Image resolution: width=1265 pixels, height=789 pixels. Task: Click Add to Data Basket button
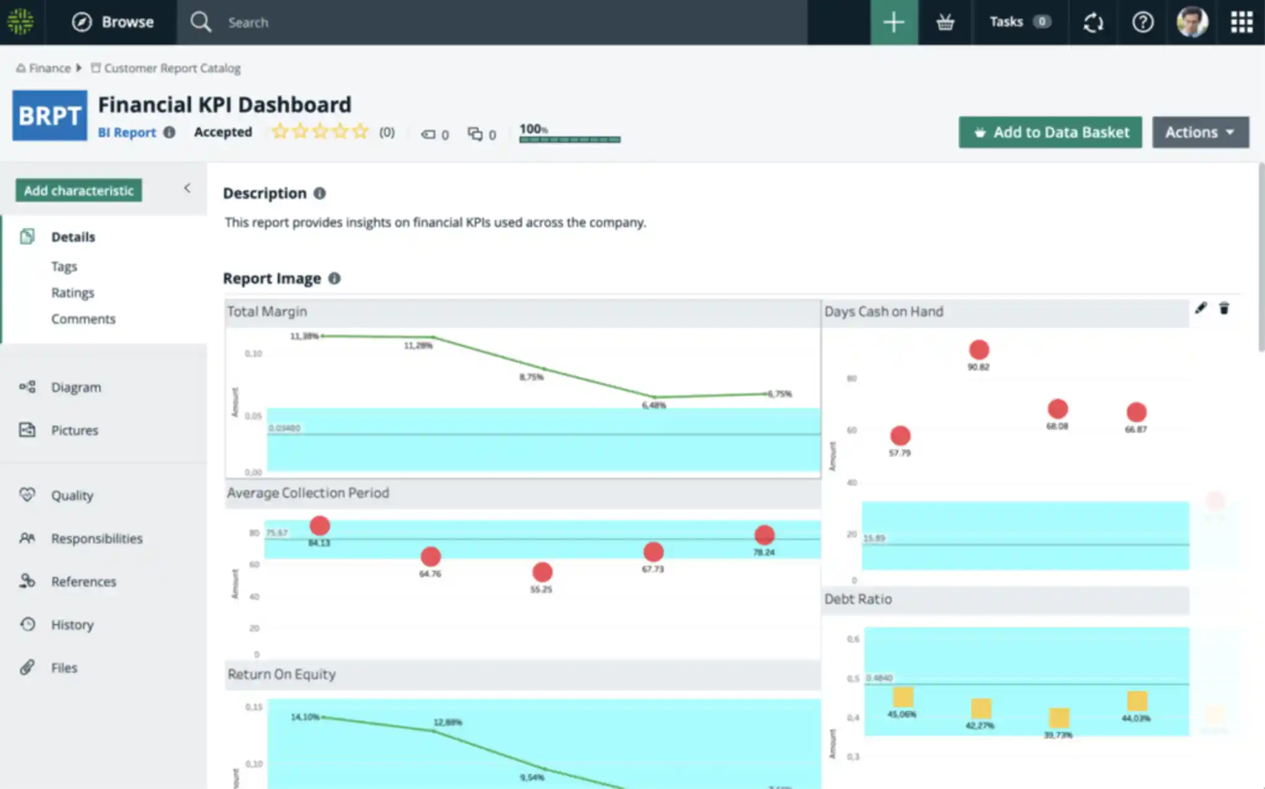(x=1050, y=132)
